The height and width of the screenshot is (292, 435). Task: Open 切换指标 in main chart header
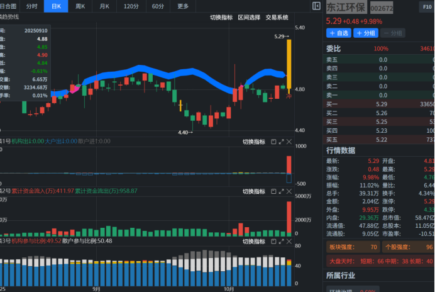click(221, 18)
